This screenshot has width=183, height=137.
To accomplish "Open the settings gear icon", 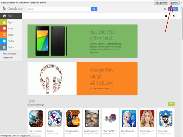I will (x=174, y=16).
